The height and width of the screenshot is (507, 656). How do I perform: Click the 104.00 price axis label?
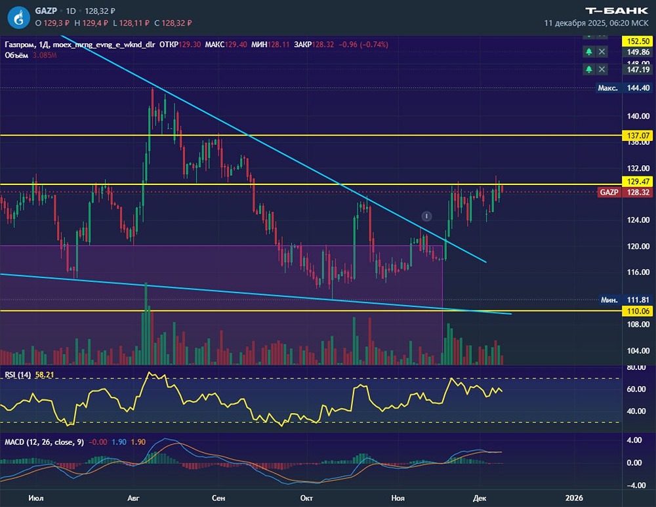pos(638,350)
